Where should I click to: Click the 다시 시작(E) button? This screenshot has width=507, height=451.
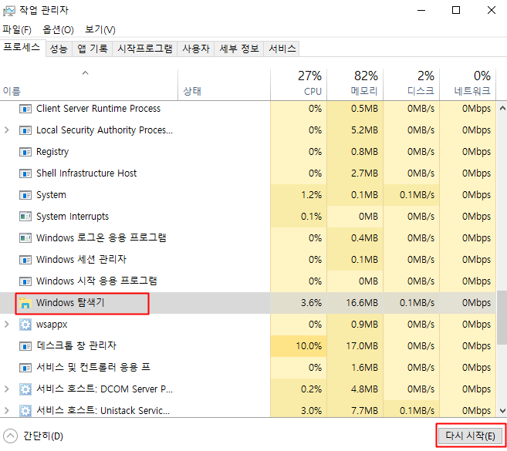[x=470, y=436]
